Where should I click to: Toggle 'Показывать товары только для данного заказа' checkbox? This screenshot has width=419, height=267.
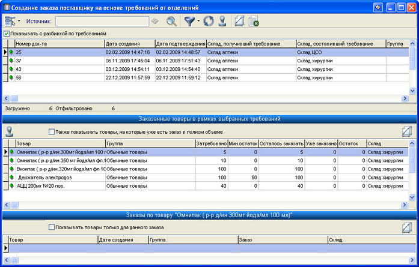click(52, 227)
